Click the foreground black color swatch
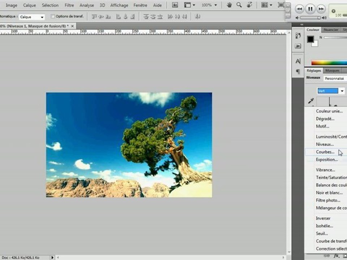 (310, 39)
